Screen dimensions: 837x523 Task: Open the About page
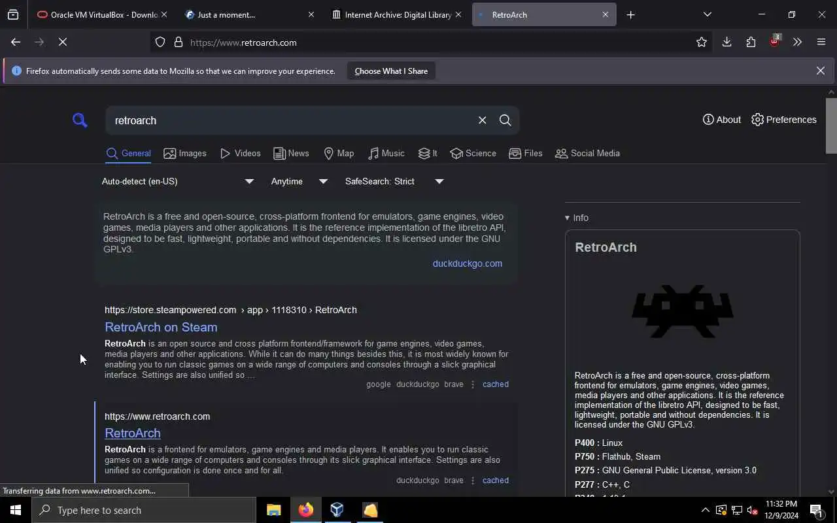pyautogui.click(x=721, y=120)
